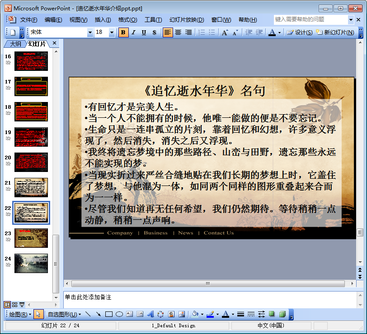Insert WordArt

(150, 314)
